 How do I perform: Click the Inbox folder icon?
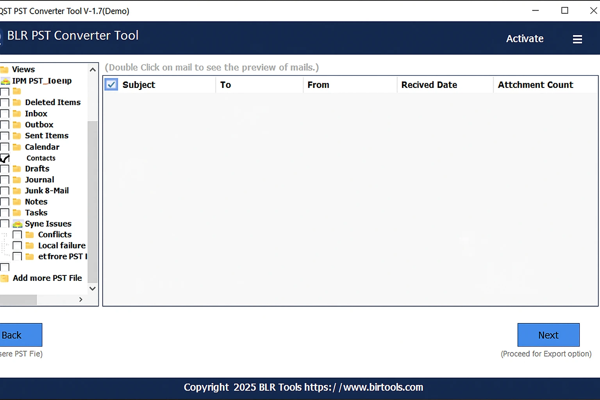click(17, 114)
